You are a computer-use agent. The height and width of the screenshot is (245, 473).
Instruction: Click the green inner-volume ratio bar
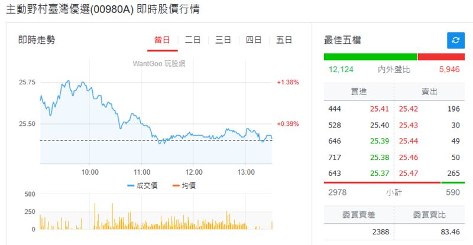(x=371, y=57)
